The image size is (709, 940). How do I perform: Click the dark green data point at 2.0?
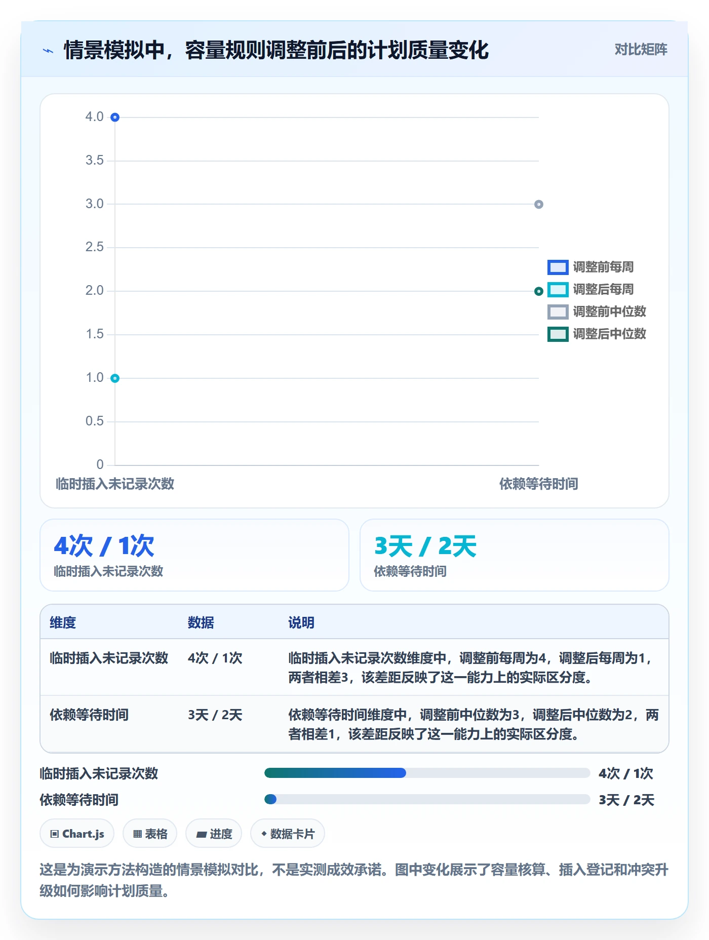click(x=538, y=291)
